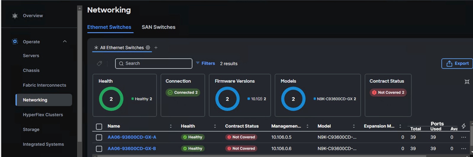Click Connected 2 status badge
This screenshot has height=157, width=473.
tap(183, 92)
